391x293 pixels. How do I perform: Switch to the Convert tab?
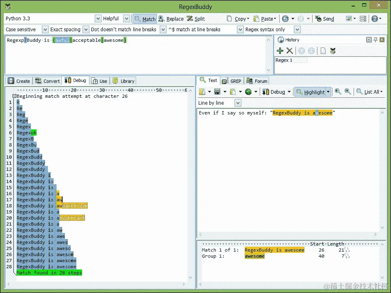click(x=48, y=81)
